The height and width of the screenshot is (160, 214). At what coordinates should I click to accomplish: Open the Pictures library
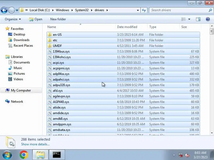tap(19, 74)
